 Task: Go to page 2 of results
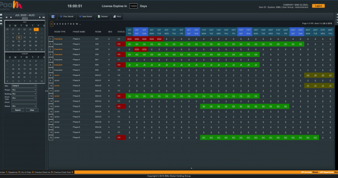coord(55,24)
